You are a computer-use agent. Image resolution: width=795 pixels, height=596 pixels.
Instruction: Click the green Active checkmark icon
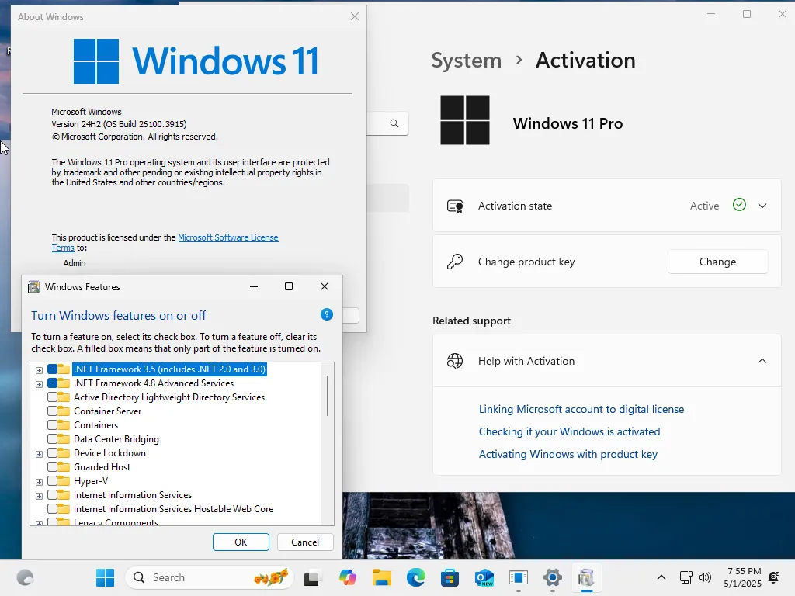(x=739, y=205)
